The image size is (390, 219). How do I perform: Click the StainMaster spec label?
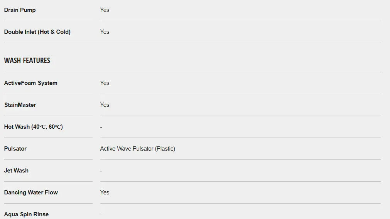[20, 105]
